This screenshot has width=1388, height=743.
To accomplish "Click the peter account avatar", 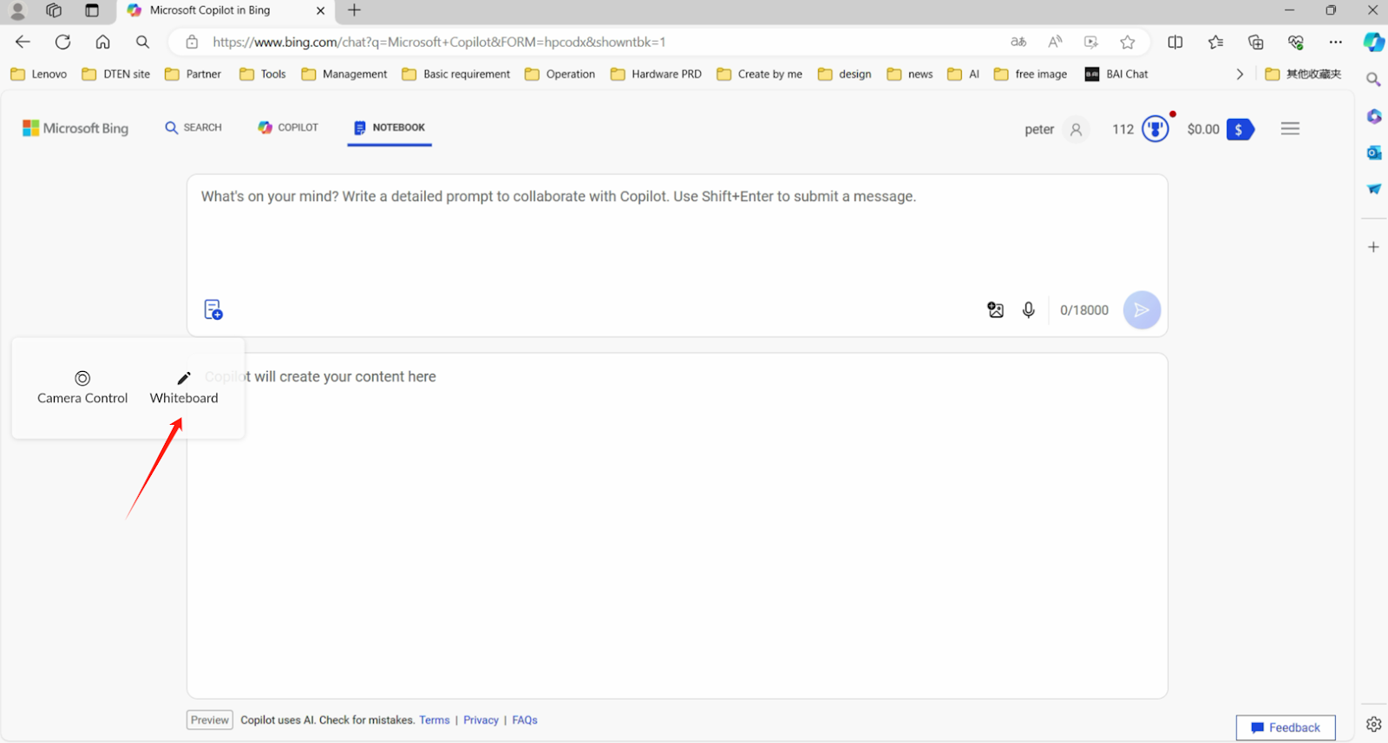I will [1076, 129].
